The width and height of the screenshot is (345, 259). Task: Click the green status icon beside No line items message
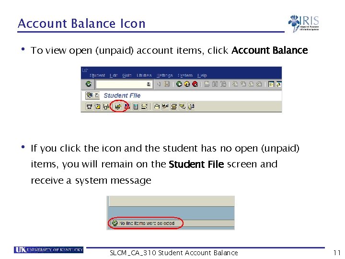[x=115, y=223]
